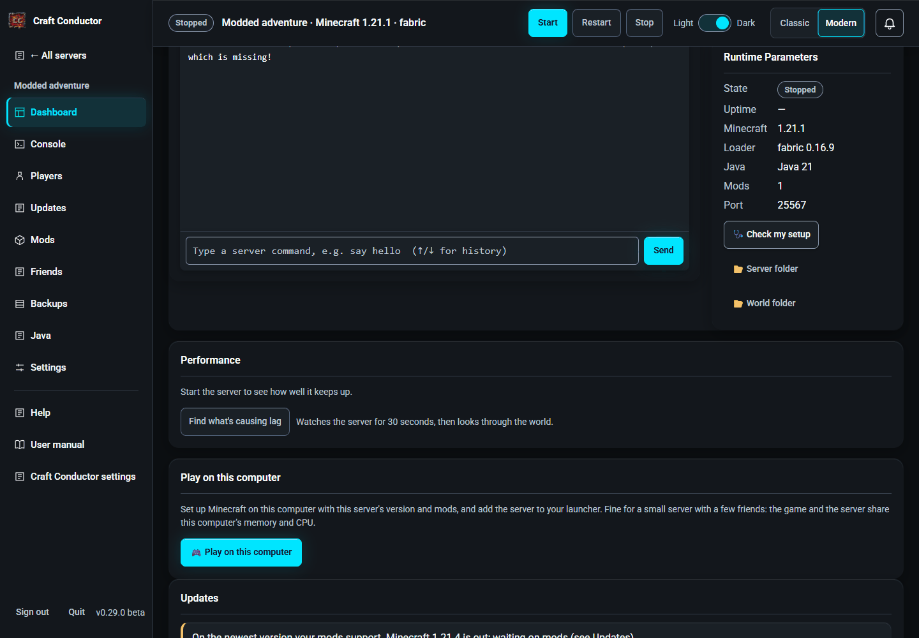Click the Server folder icon
Screen dimensions: 919x638
pos(738,269)
